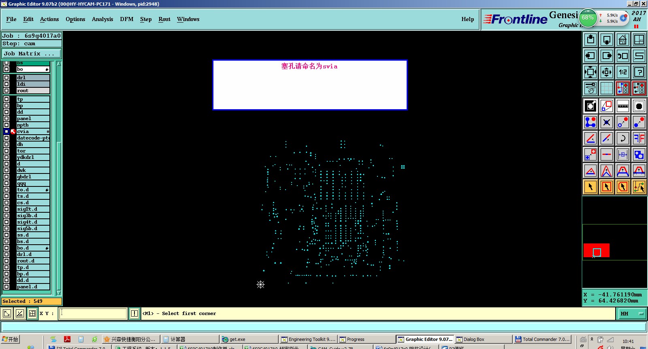Toggle the tp layer checkbox
This screenshot has width=648, height=349.
click(6, 99)
